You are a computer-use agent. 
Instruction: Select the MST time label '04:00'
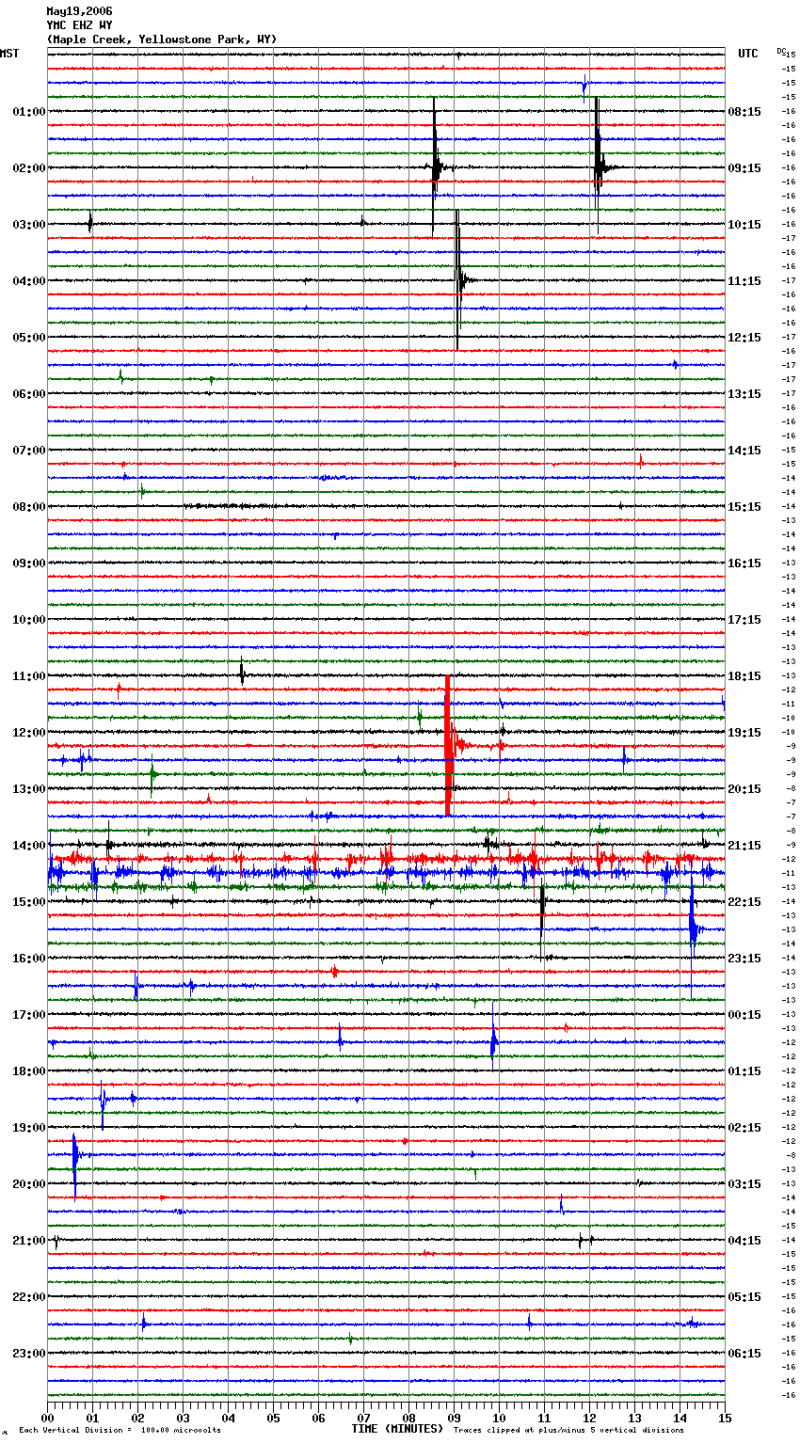(x=29, y=281)
